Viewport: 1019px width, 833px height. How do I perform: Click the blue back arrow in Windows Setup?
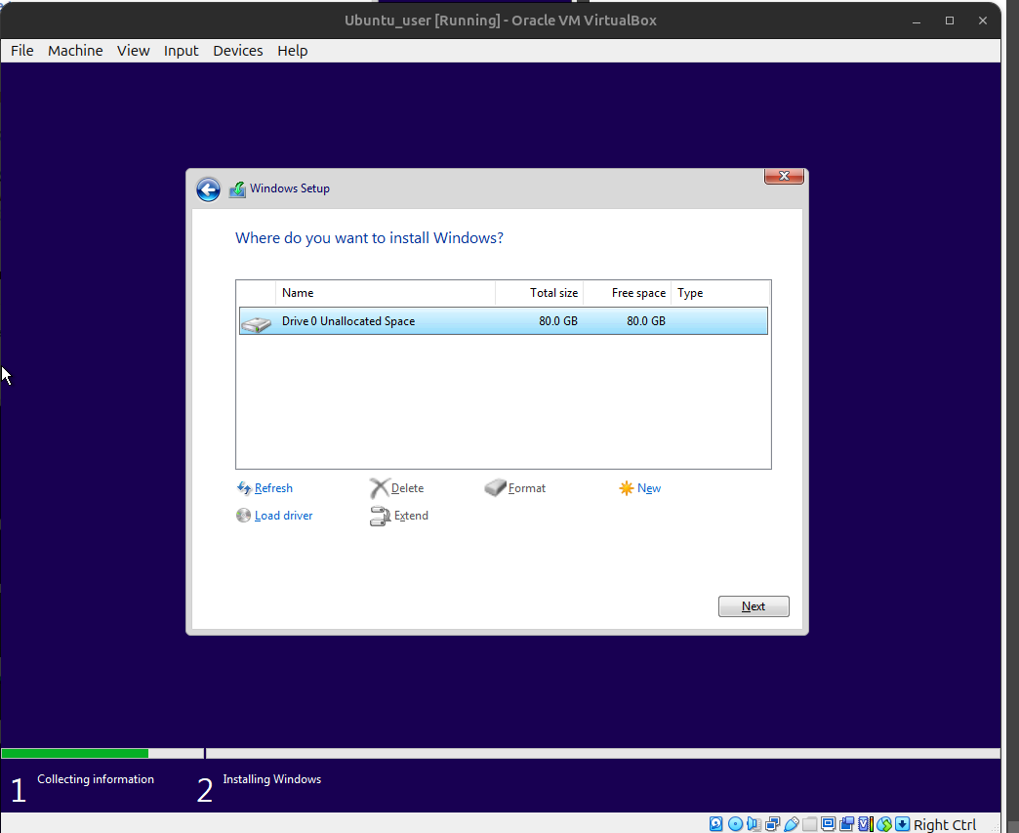tap(208, 189)
